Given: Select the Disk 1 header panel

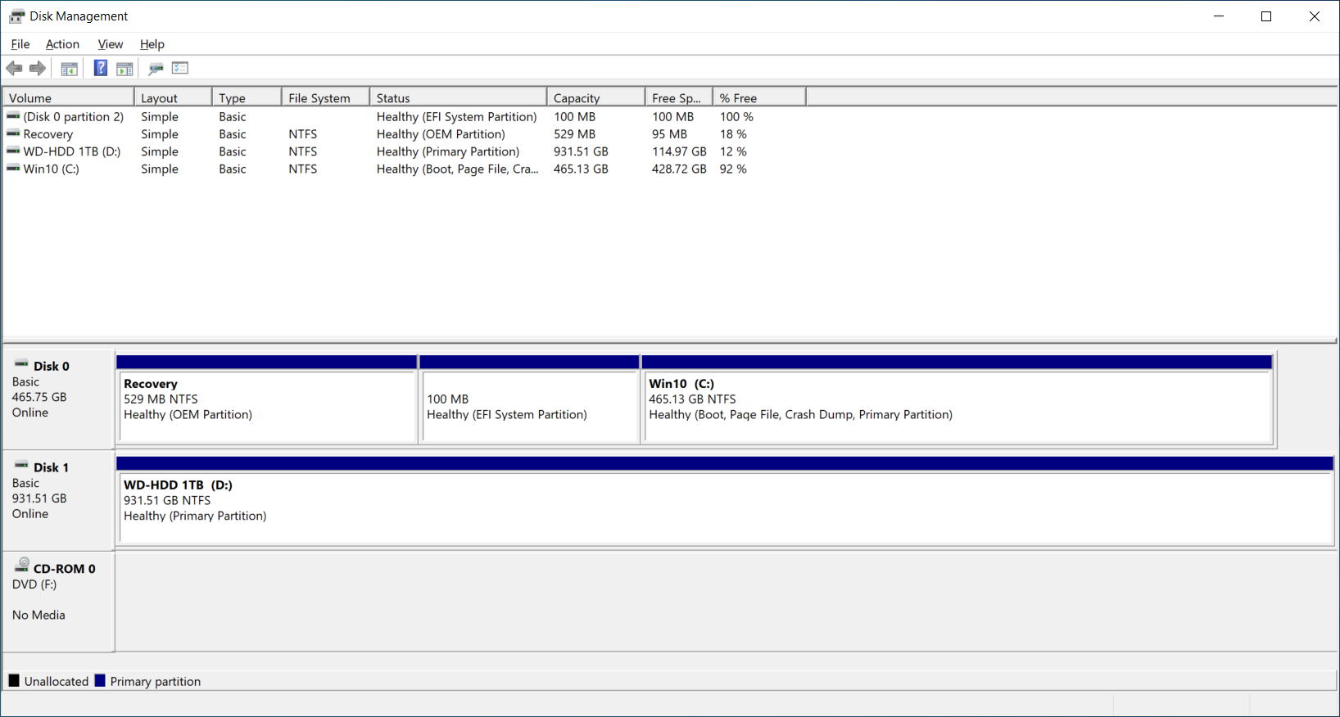Looking at the screenshot, I should [58, 501].
